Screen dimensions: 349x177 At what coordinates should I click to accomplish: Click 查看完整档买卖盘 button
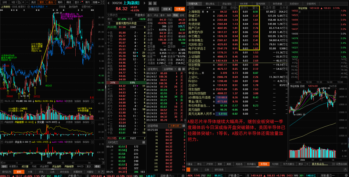coord(126,23)
